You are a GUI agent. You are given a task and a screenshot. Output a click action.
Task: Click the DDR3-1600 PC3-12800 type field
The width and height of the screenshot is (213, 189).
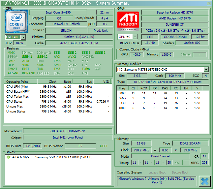(167, 82)
